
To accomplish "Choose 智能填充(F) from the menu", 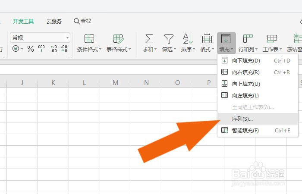I will pos(258,131).
